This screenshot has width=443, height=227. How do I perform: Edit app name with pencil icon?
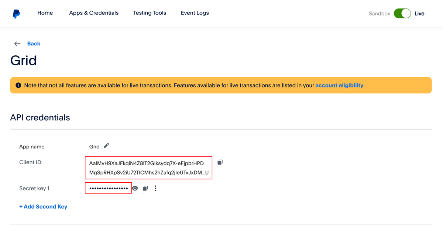[106, 145]
